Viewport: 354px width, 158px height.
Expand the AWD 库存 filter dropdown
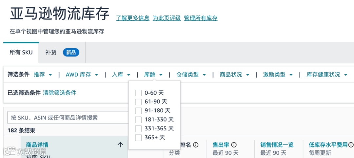pos(82,75)
